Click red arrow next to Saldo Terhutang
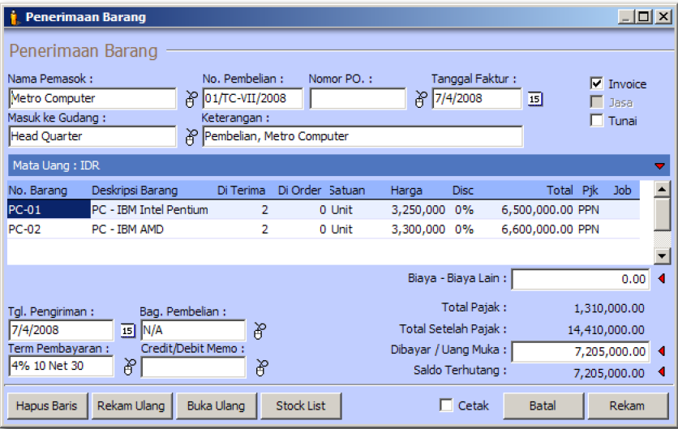The width and height of the screenshot is (678, 429). click(662, 371)
